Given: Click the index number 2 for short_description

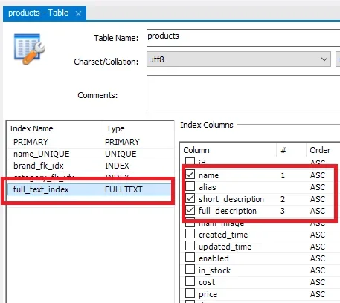Looking at the screenshot, I should click(x=283, y=199).
